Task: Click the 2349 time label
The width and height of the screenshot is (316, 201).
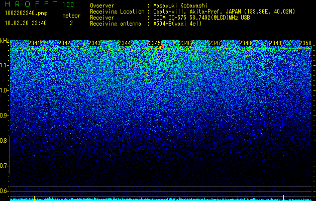Action: (275, 43)
